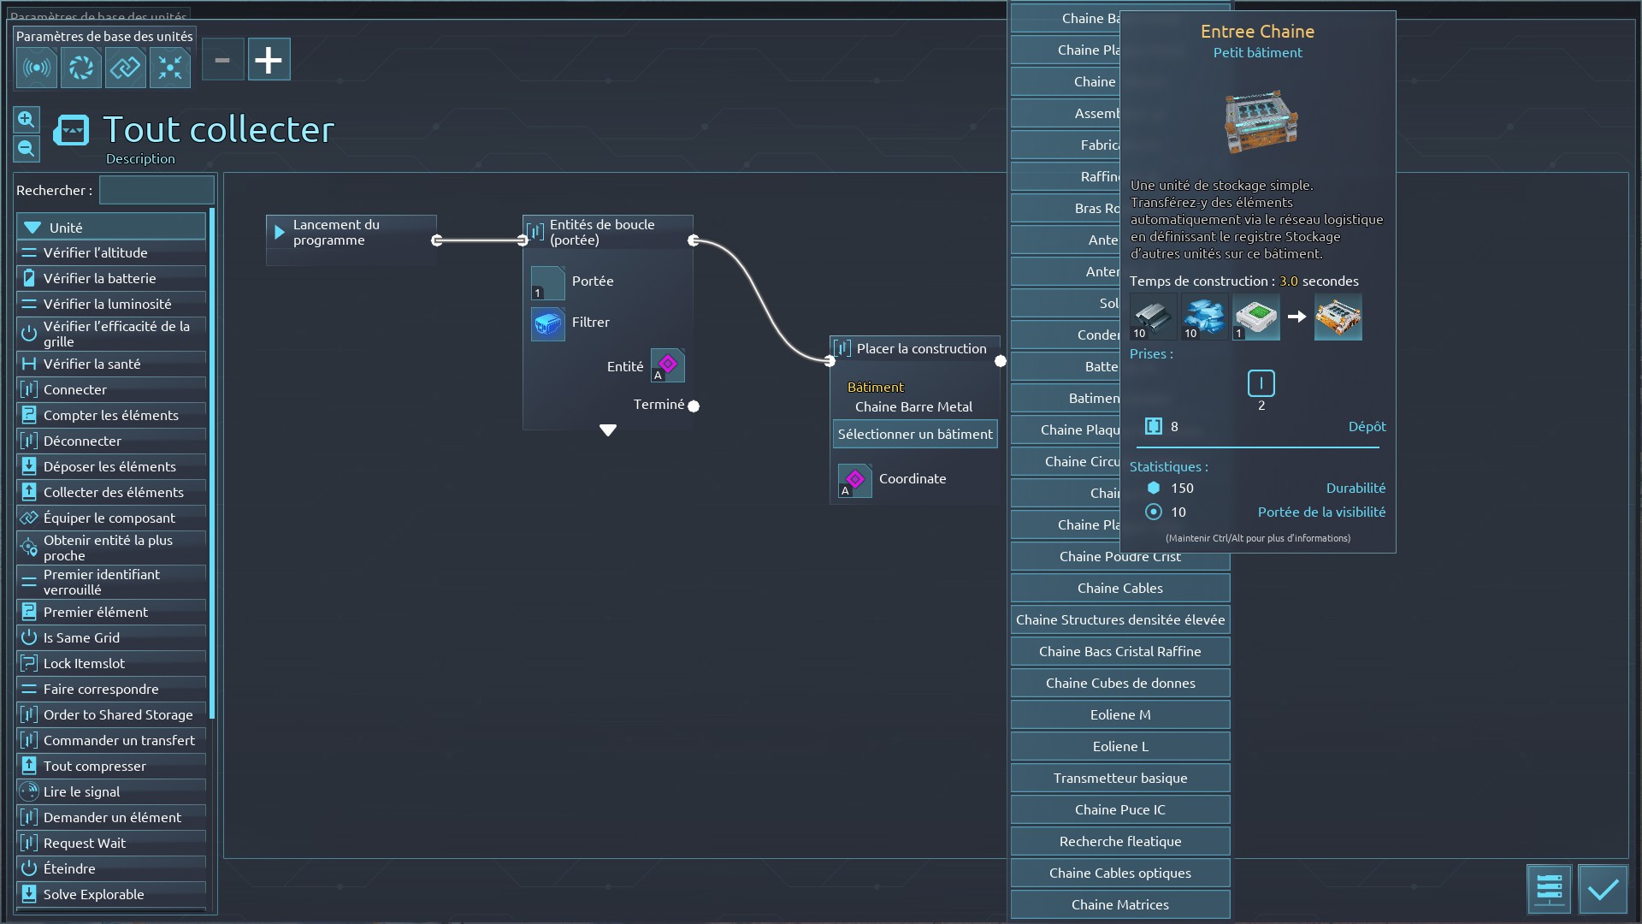1642x924 pixels.
Task: Click the plus button in toolbar
Action: click(269, 60)
